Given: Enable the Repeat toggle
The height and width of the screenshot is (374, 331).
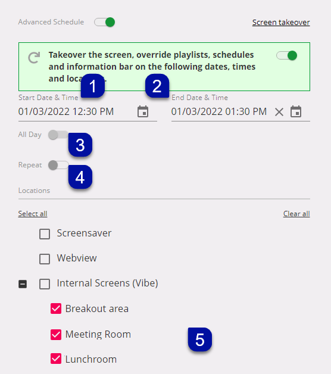Looking at the screenshot, I should coord(58,165).
